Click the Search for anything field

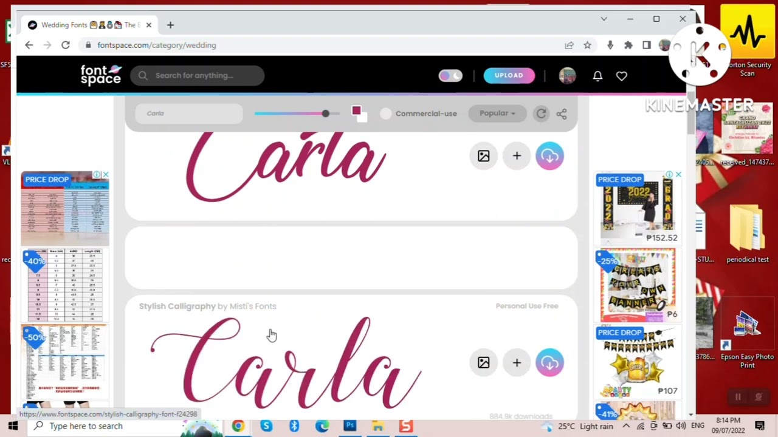tap(197, 75)
